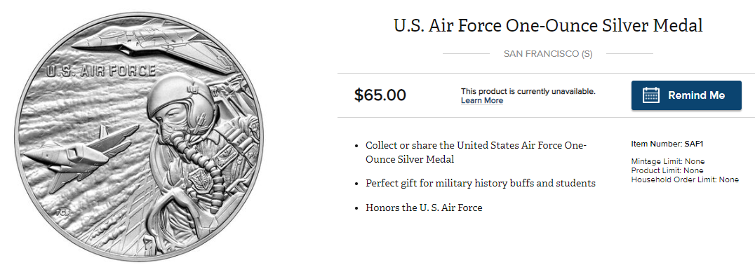Click the calendar icon in Remind Me
Viewport: 755px width, 265px height.
[650, 95]
